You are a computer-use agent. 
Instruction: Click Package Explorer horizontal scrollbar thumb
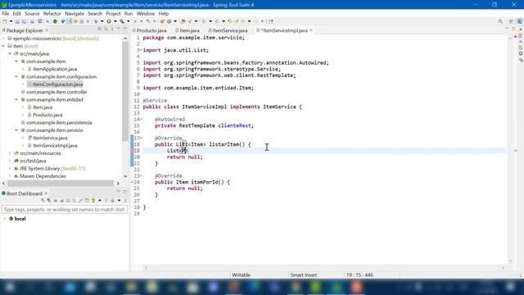pos(61,184)
